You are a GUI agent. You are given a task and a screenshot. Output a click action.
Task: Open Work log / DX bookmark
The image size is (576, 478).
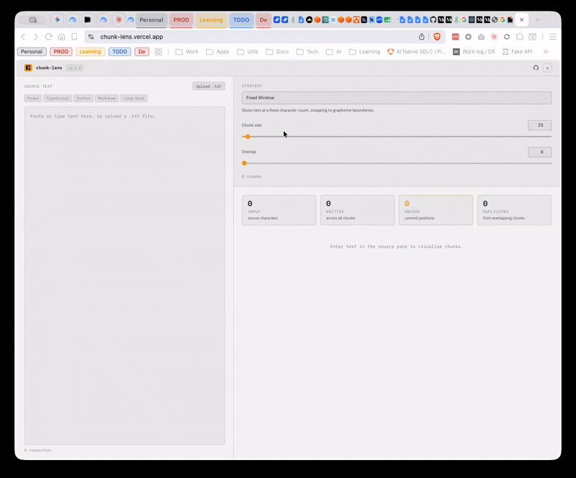[474, 52]
